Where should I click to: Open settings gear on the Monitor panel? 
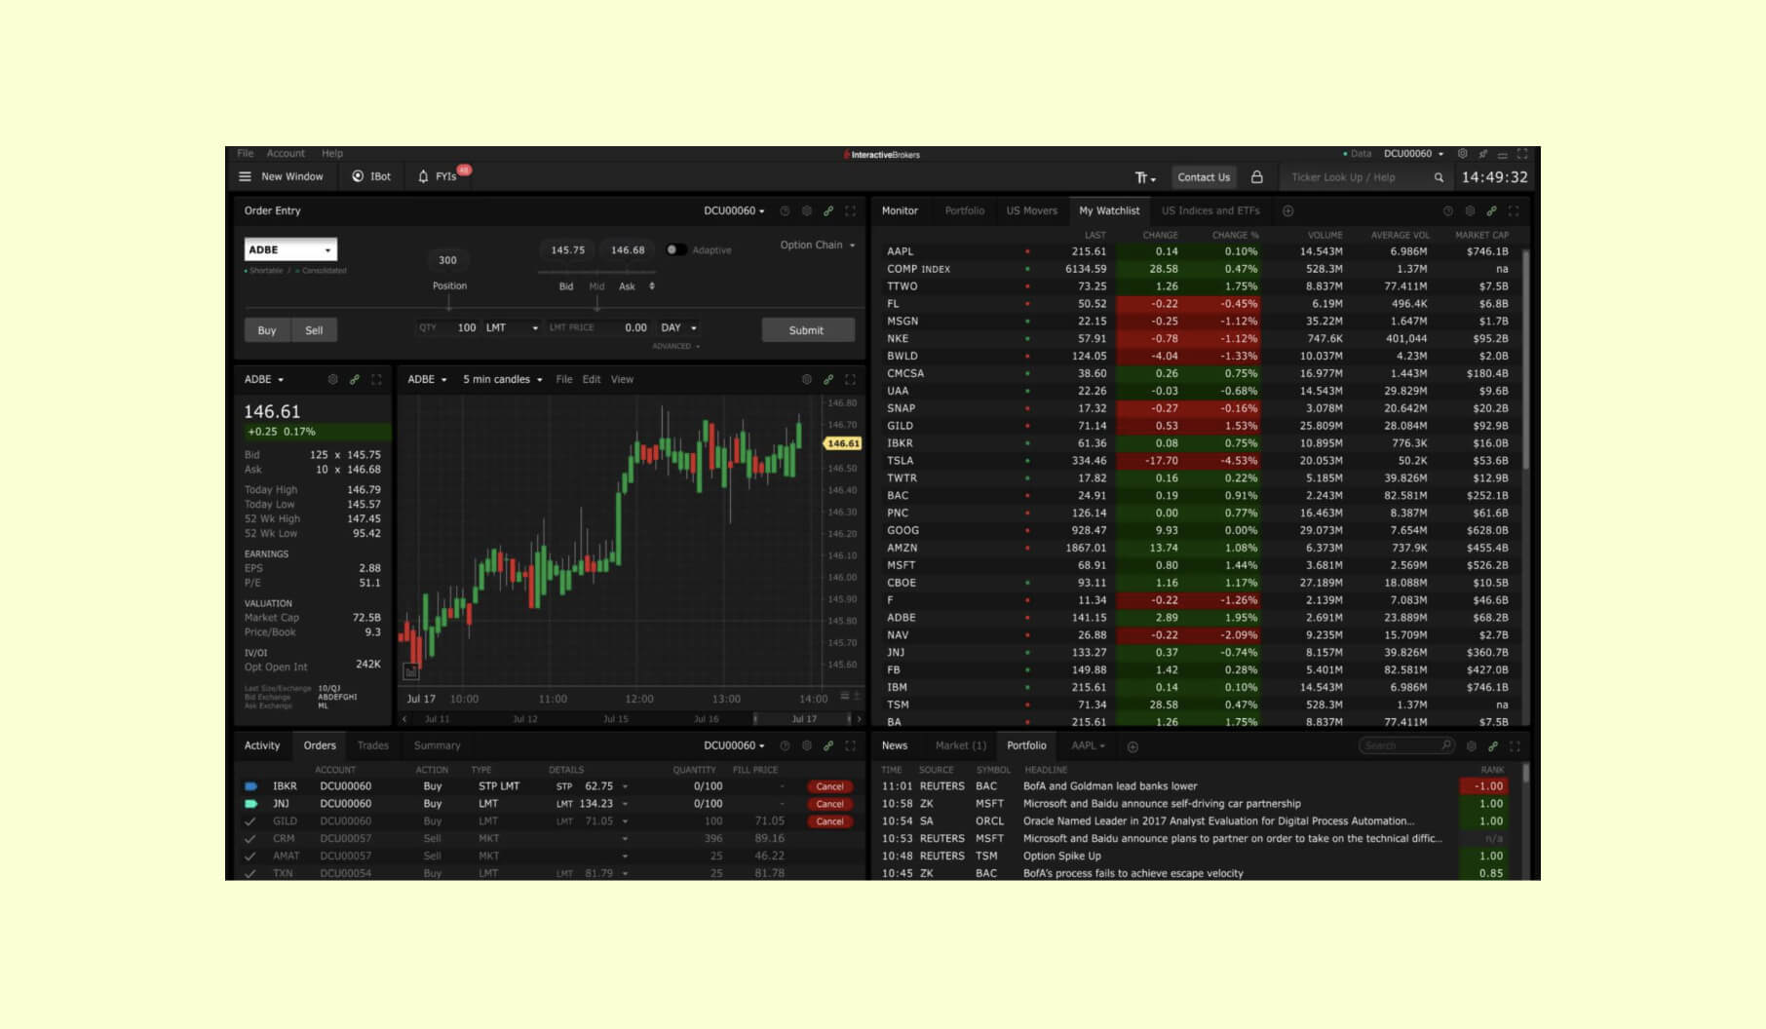[x=1470, y=210]
